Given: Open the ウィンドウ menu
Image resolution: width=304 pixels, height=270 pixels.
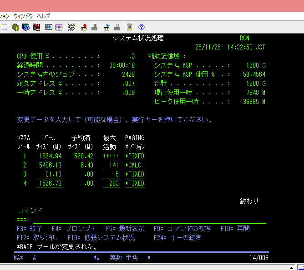Looking at the screenshot, I should coord(23,16).
